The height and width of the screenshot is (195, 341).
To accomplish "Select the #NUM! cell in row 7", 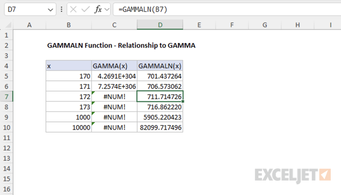I will point(114,96).
